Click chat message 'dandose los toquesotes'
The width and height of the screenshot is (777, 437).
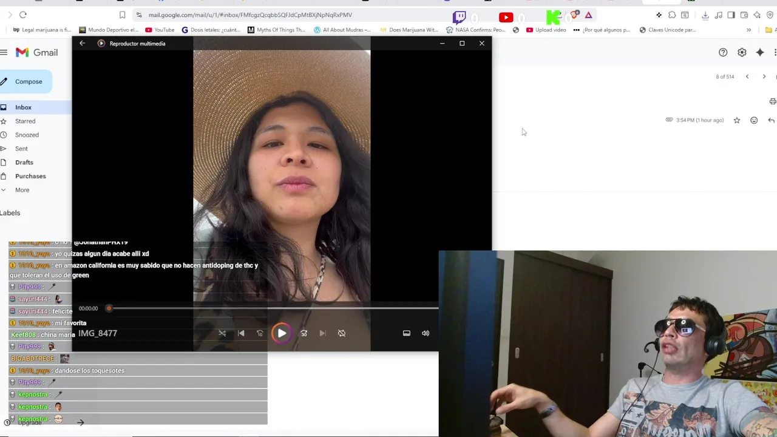90,371
